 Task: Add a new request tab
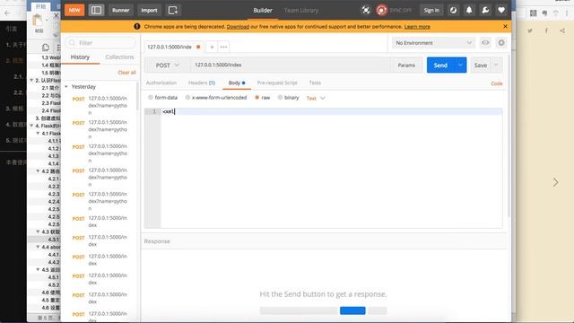(212, 47)
